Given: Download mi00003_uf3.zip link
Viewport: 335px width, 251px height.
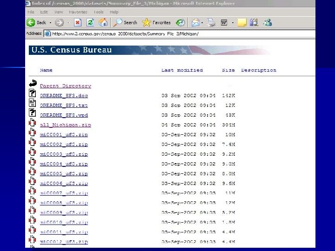Looking at the screenshot, I should click(x=64, y=154).
